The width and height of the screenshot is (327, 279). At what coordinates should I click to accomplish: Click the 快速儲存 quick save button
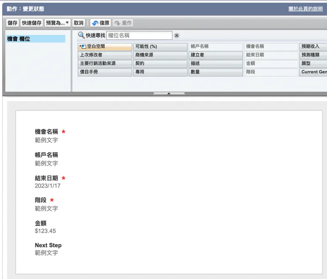32,23
